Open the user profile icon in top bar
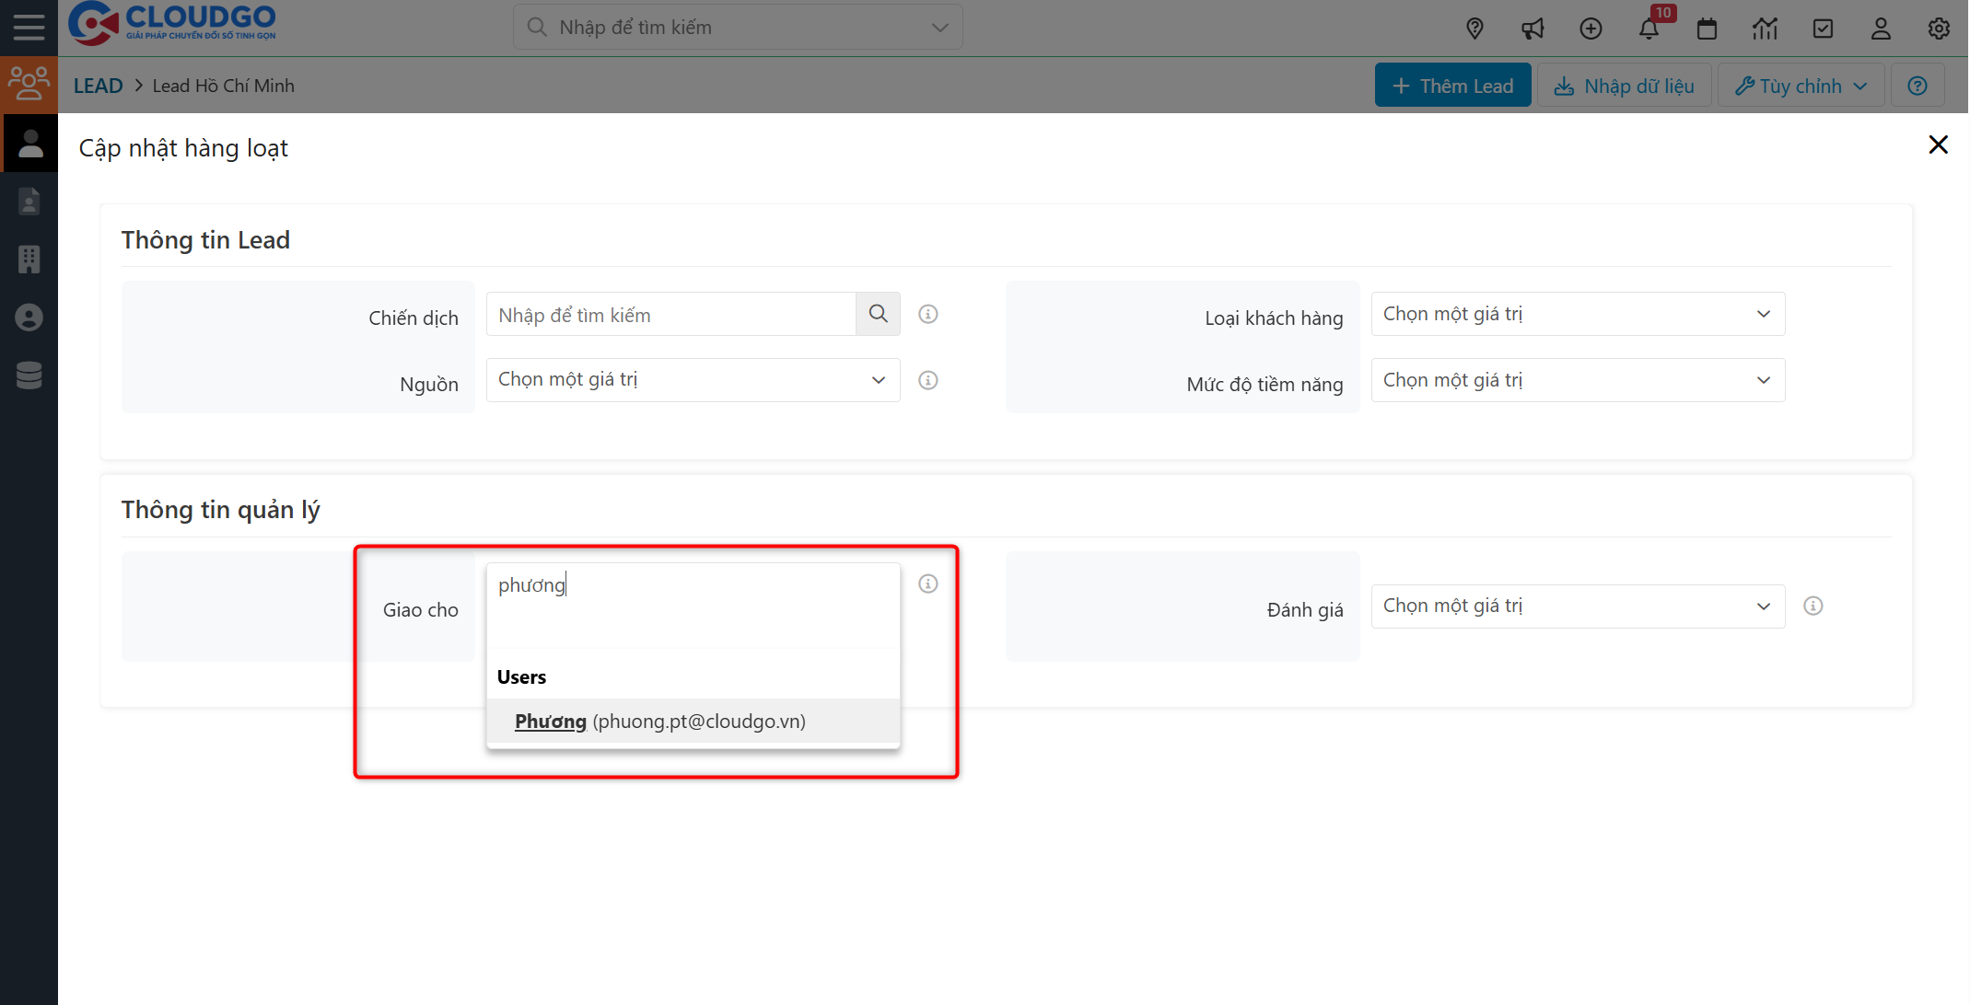The width and height of the screenshot is (1970, 1005). [x=1881, y=29]
